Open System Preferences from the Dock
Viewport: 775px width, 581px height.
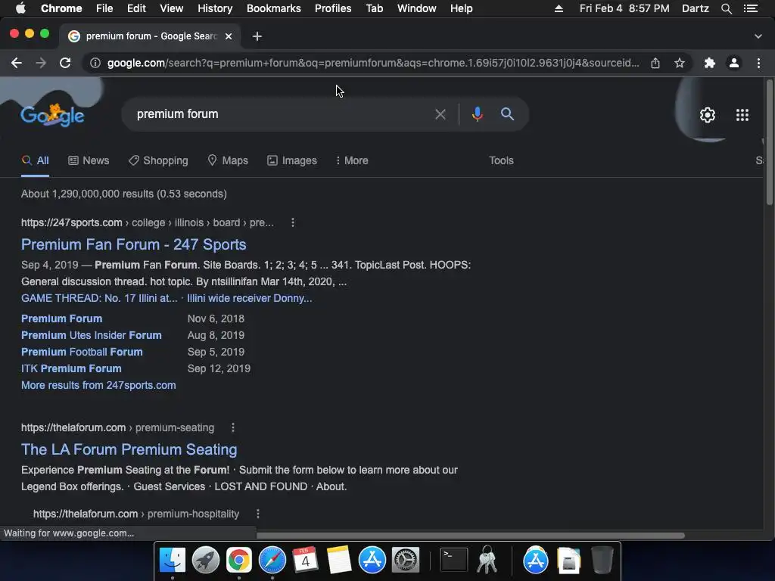(x=406, y=561)
